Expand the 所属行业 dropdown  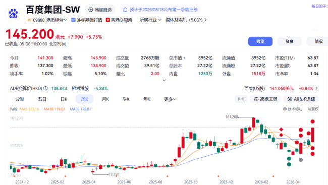(x=150, y=20)
